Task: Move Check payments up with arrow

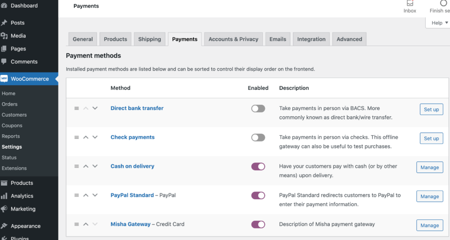Action: [86, 137]
